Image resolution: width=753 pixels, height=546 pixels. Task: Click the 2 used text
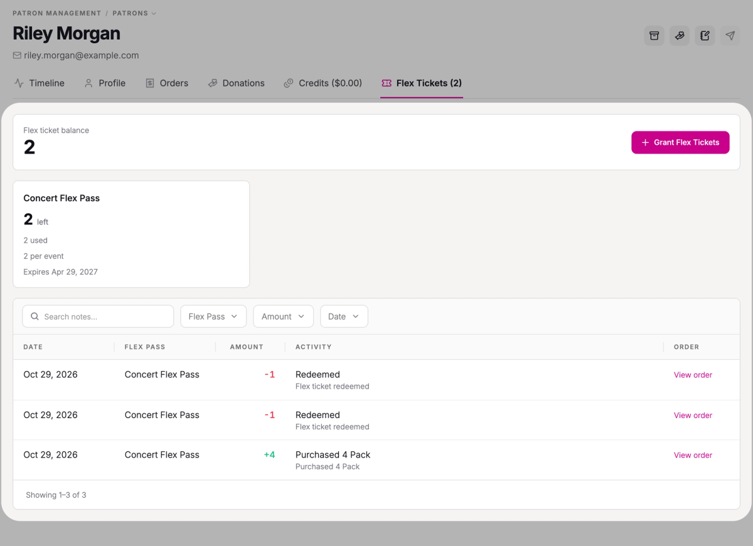tap(35, 241)
